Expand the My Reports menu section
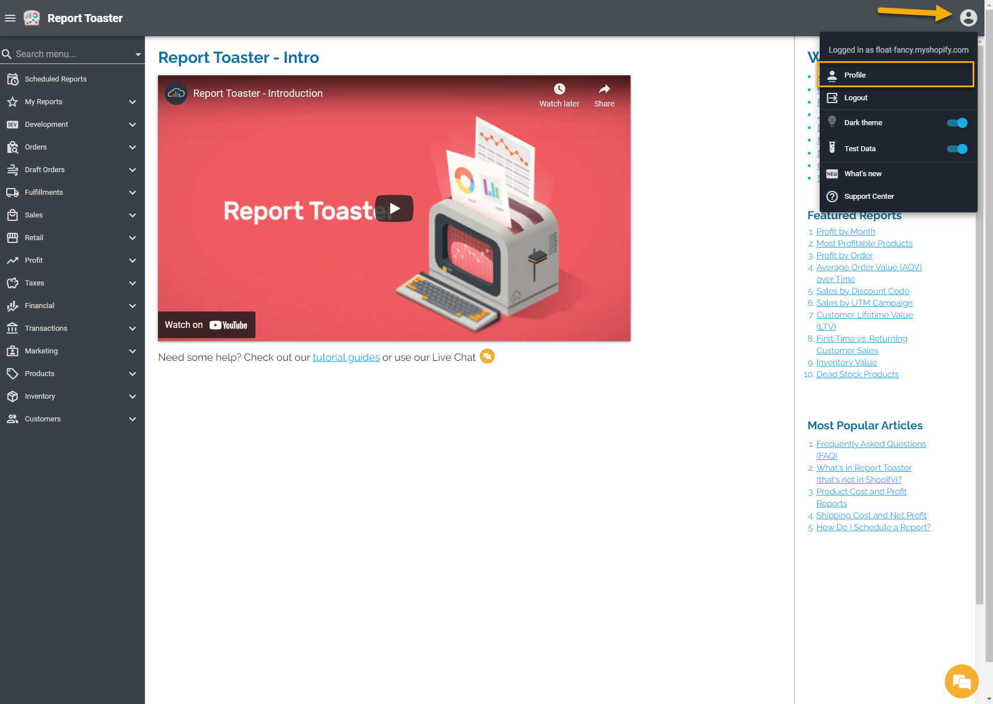 point(133,102)
